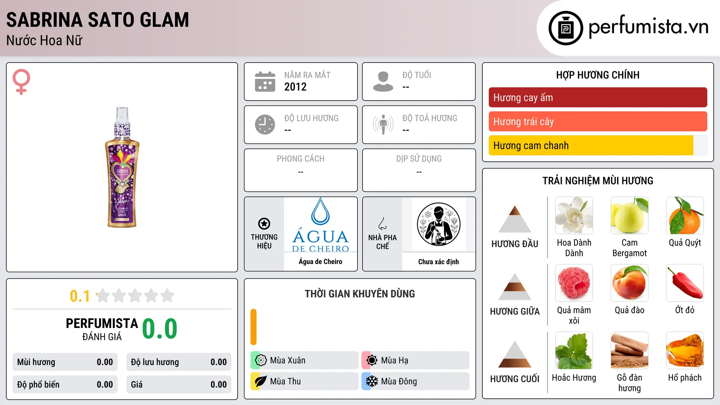720x405 pixels.
Task: Open the Quả đào note image
Action: pos(630,283)
